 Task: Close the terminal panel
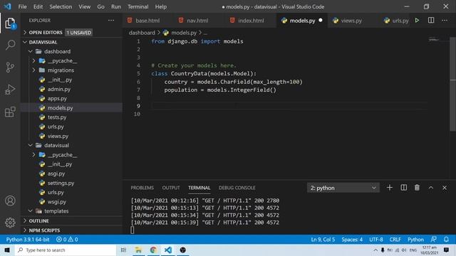[445, 188]
